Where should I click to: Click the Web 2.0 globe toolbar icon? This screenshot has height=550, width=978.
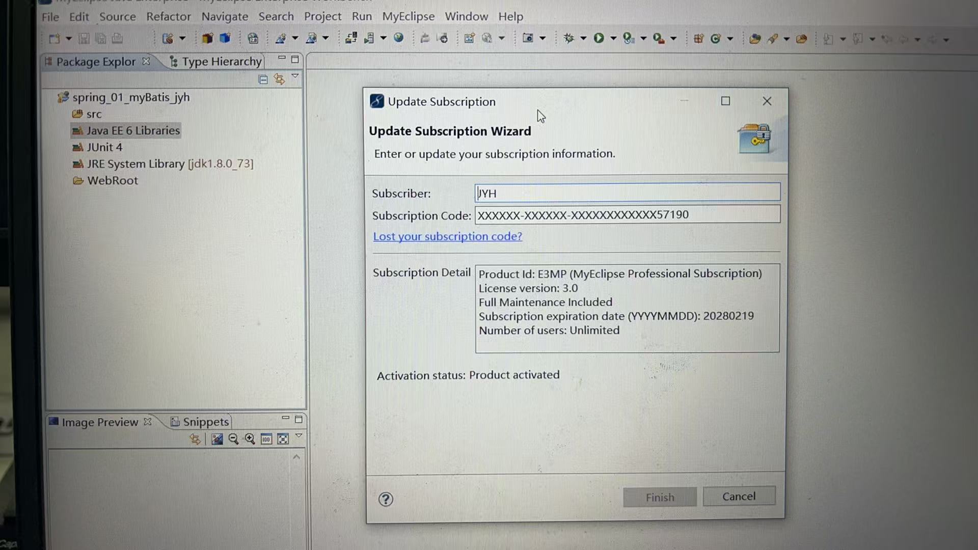pos(253,38)
